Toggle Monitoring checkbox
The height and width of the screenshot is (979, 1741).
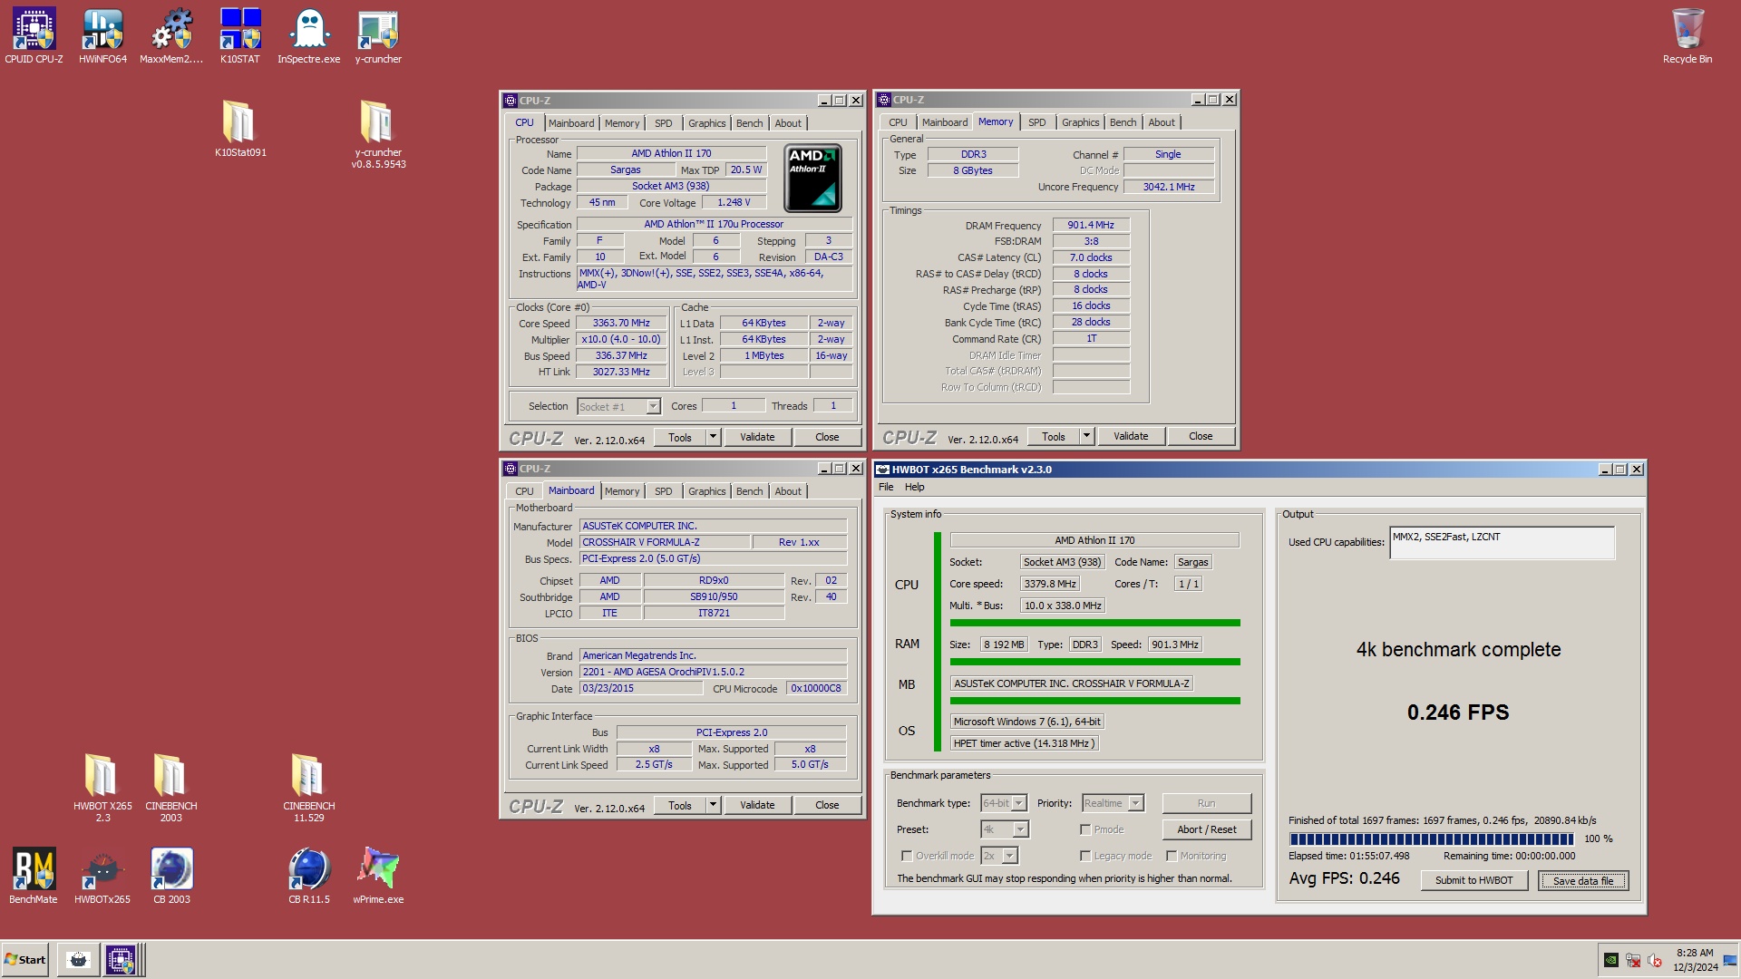(1172, 856)
